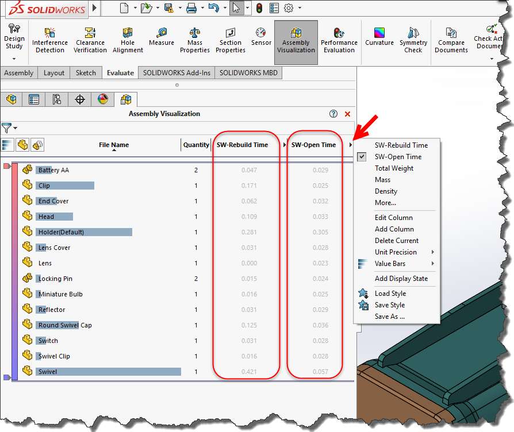This screenshot has width=514, height=432.
Task: Open Performance Evaluation
Action: coord(339,41)
